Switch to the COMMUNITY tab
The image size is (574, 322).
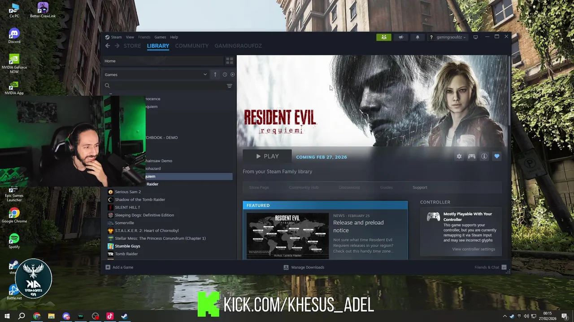coord(191,46)
